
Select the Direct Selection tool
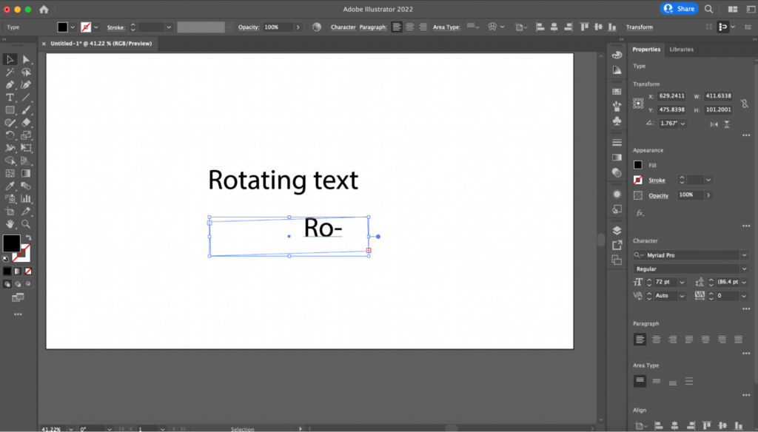click(26, 59)
